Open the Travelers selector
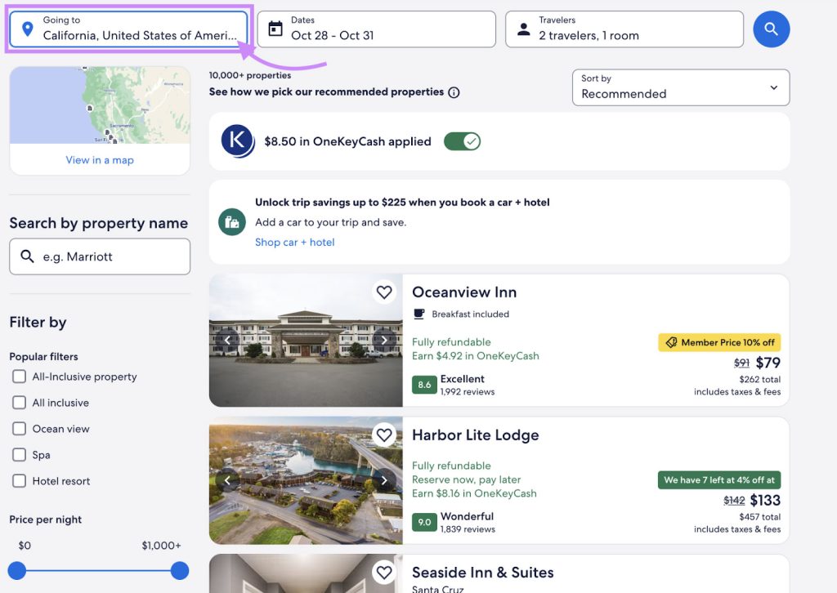This screenshot has width=837, height=593. (x=624, y=29)
